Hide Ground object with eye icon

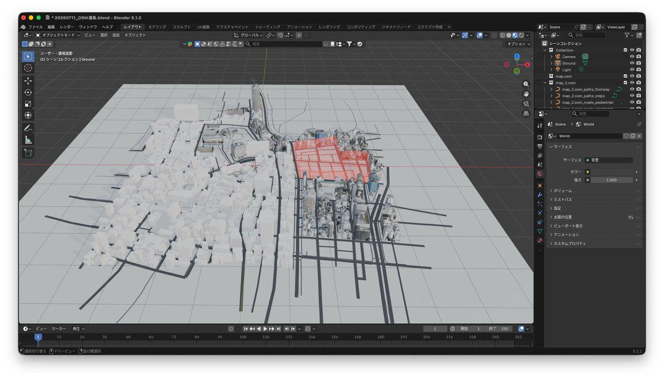pos(632,63)
